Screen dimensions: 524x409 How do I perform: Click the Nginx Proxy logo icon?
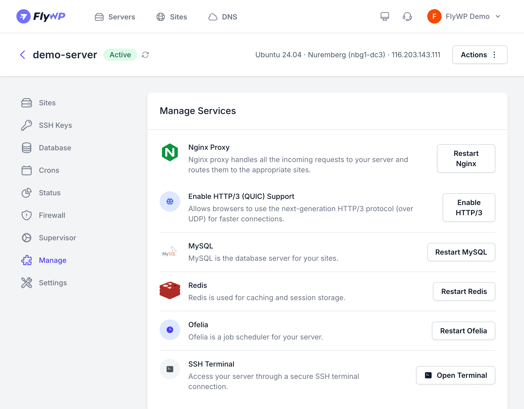click(x=170, y=152)
